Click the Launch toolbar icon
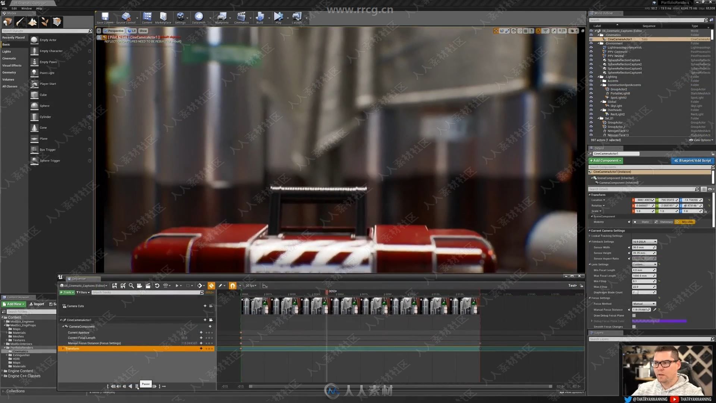716x403 pixels. coord(297,18)
